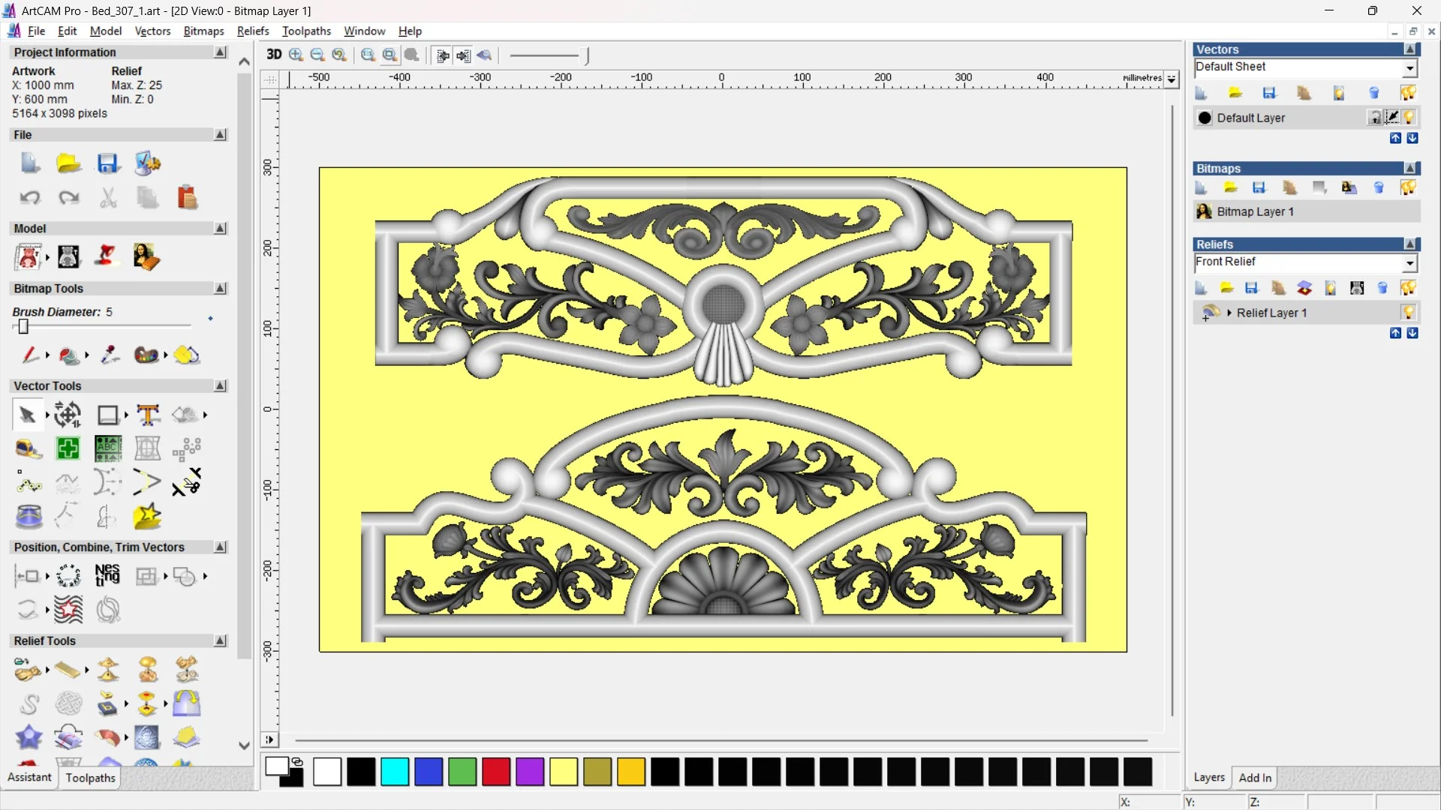Image resolution: width=1441 pixels, height=810 pixels.
Task: Click the Nesting vectors tool
Action: point(107,575)
